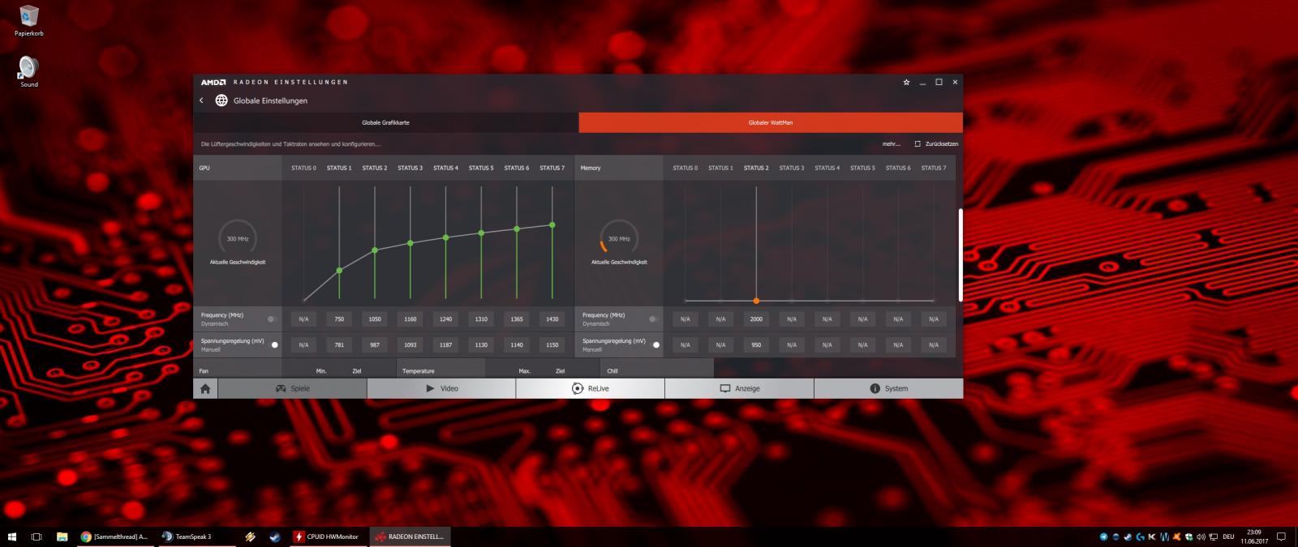Screen dimensions: 1298x547
Task: Open the ReLive section
Action: click(590, 388)
